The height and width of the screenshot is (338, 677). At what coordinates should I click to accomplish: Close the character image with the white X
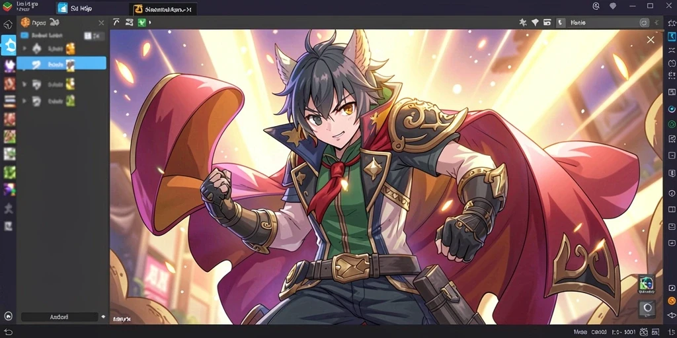(651, 40)
